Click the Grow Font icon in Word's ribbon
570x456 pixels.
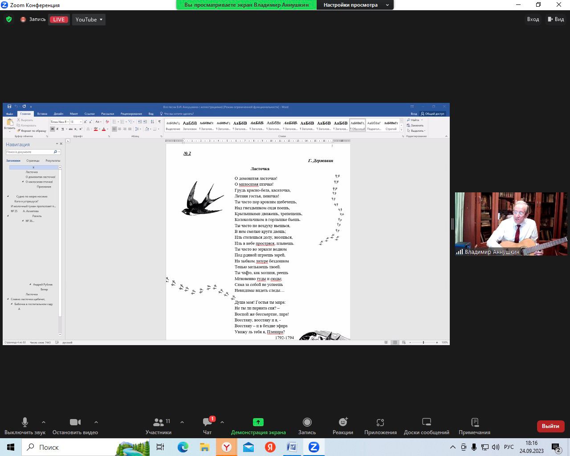(x=85, y=122)
